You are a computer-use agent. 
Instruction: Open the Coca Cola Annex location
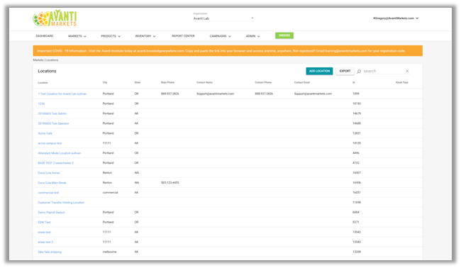[x=49, y=173]
